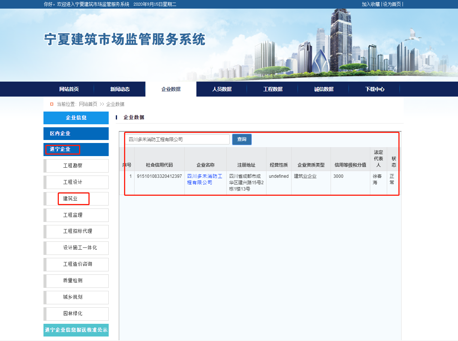
Task: Open the 诚信数据 navigation tab
Action: click(324, 89)
